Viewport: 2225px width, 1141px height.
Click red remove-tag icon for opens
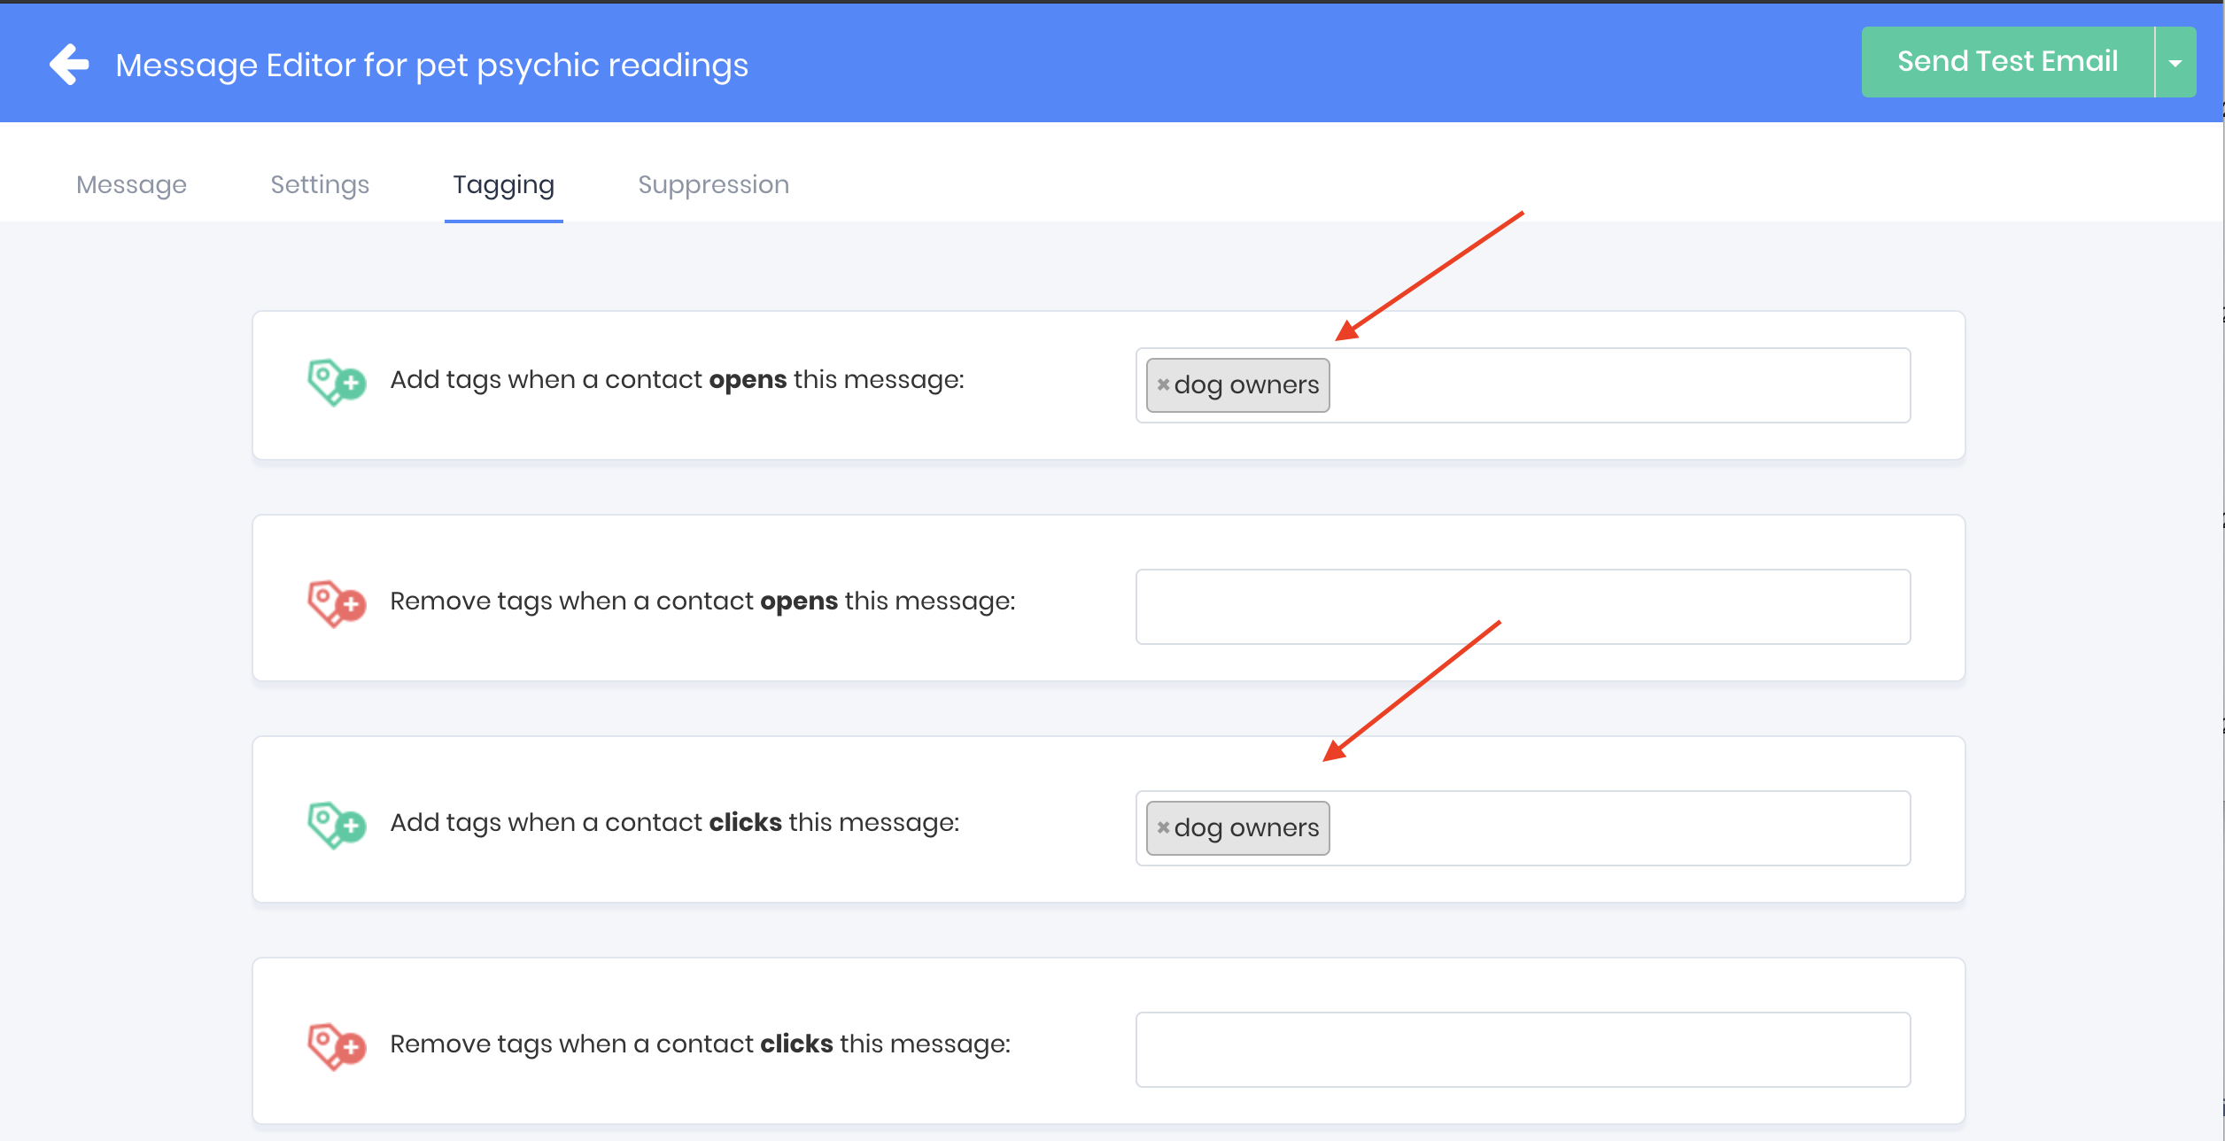(x=336, y=603)
